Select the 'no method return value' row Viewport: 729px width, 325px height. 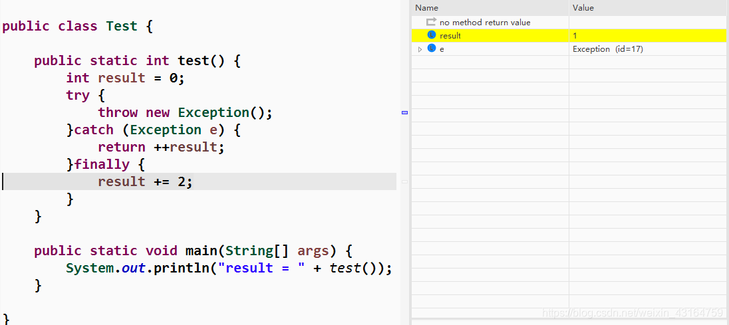pos(570,23)
